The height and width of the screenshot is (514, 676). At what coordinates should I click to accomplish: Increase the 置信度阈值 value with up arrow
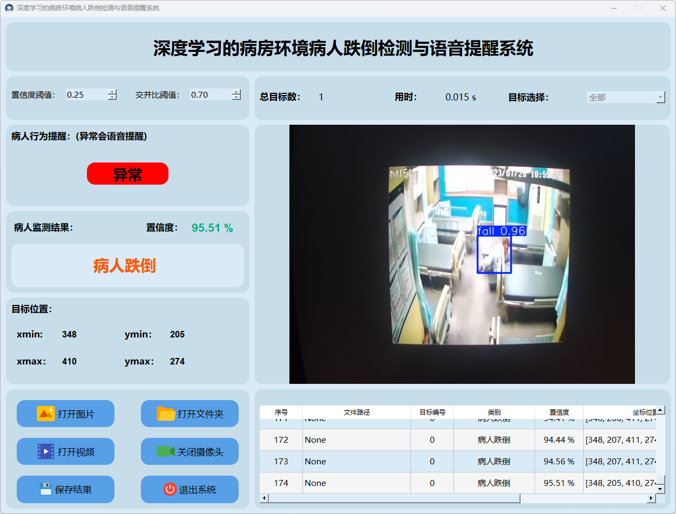click(112, 92)
